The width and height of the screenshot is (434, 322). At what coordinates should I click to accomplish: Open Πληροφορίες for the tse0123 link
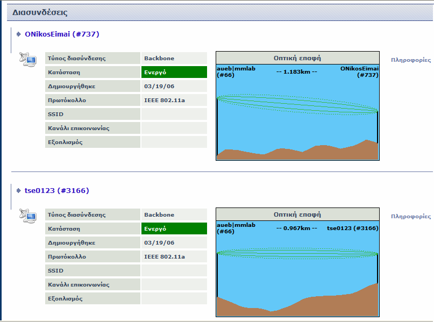411,216
